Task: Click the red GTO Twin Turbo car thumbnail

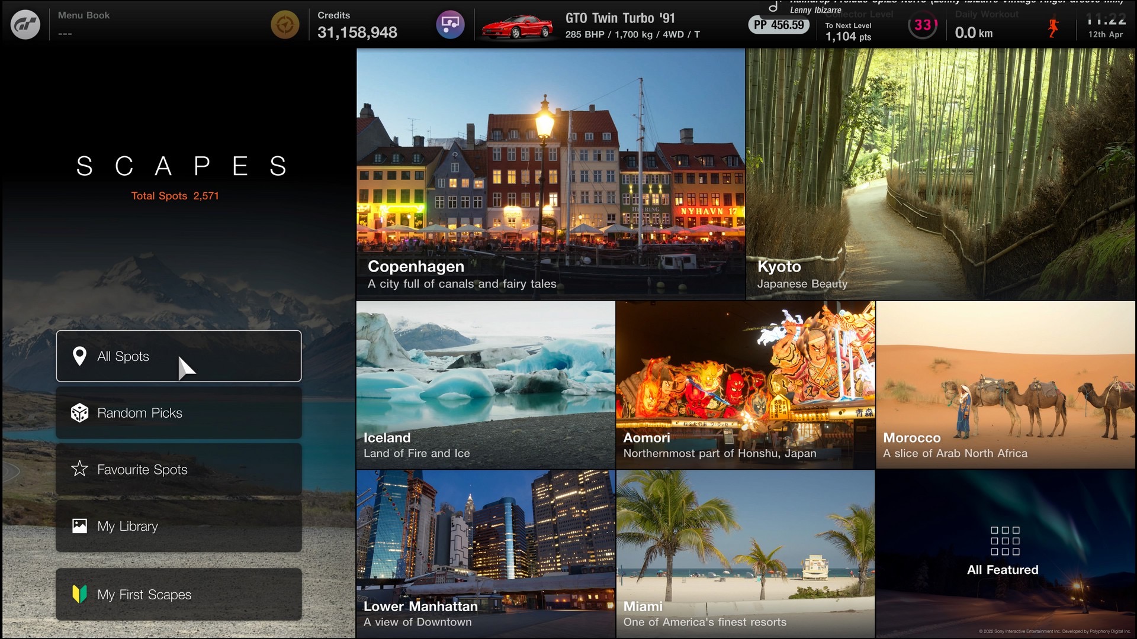Action: click(x=517, y=27)
